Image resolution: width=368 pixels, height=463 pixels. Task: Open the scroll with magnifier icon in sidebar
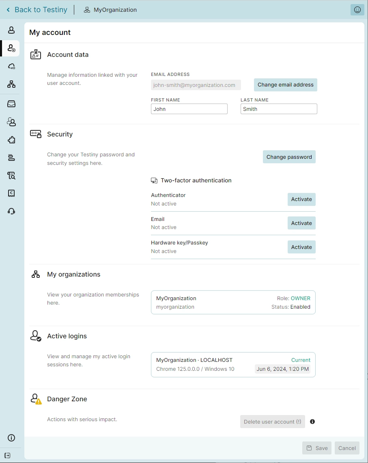pyautogui.click(x=11, y=175)
